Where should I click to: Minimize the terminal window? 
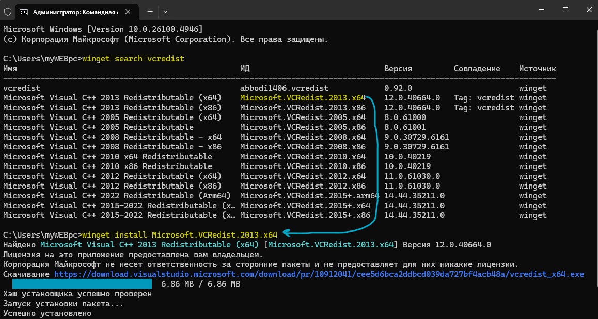(x=542, y=10)
